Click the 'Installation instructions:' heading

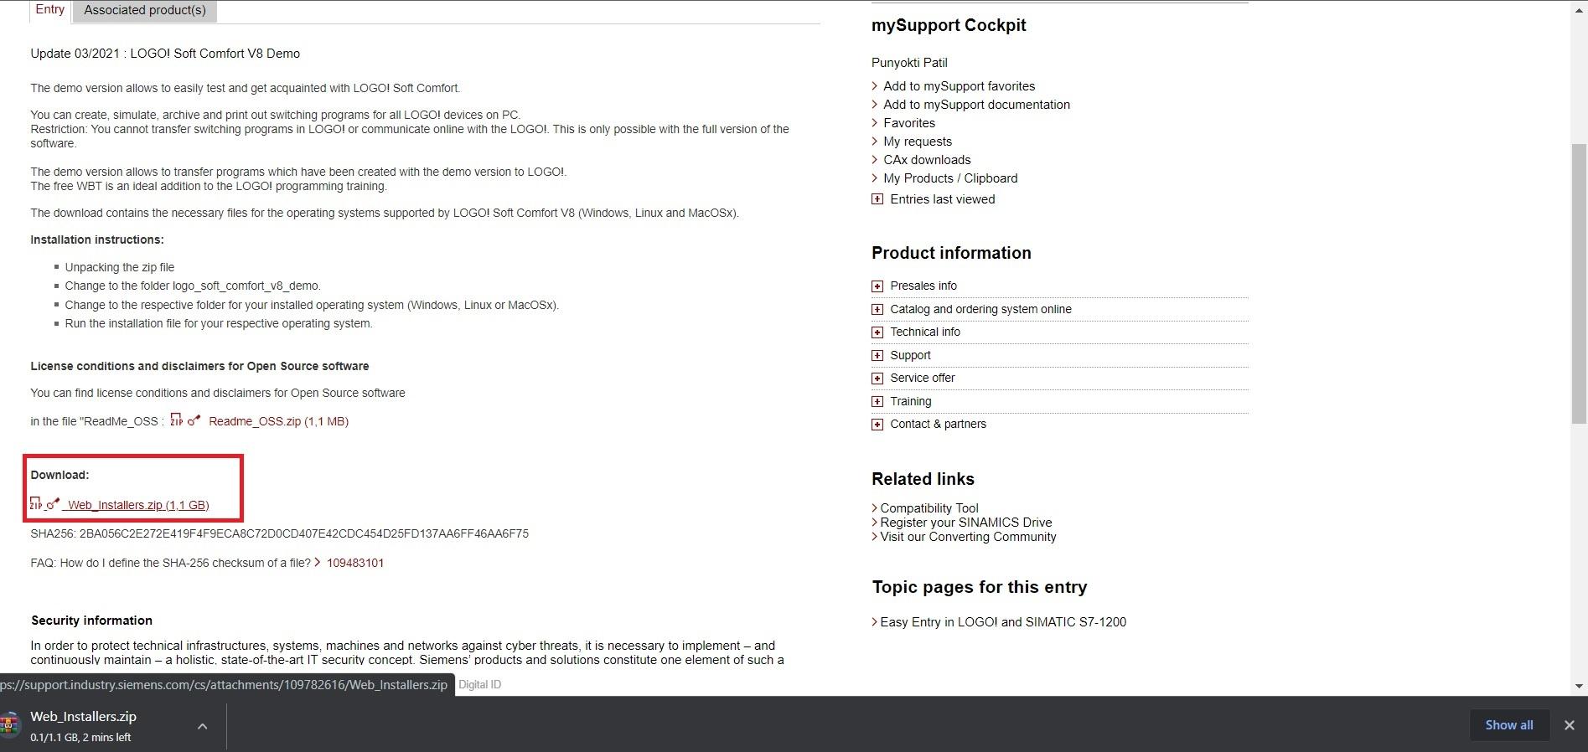point(97,240)
